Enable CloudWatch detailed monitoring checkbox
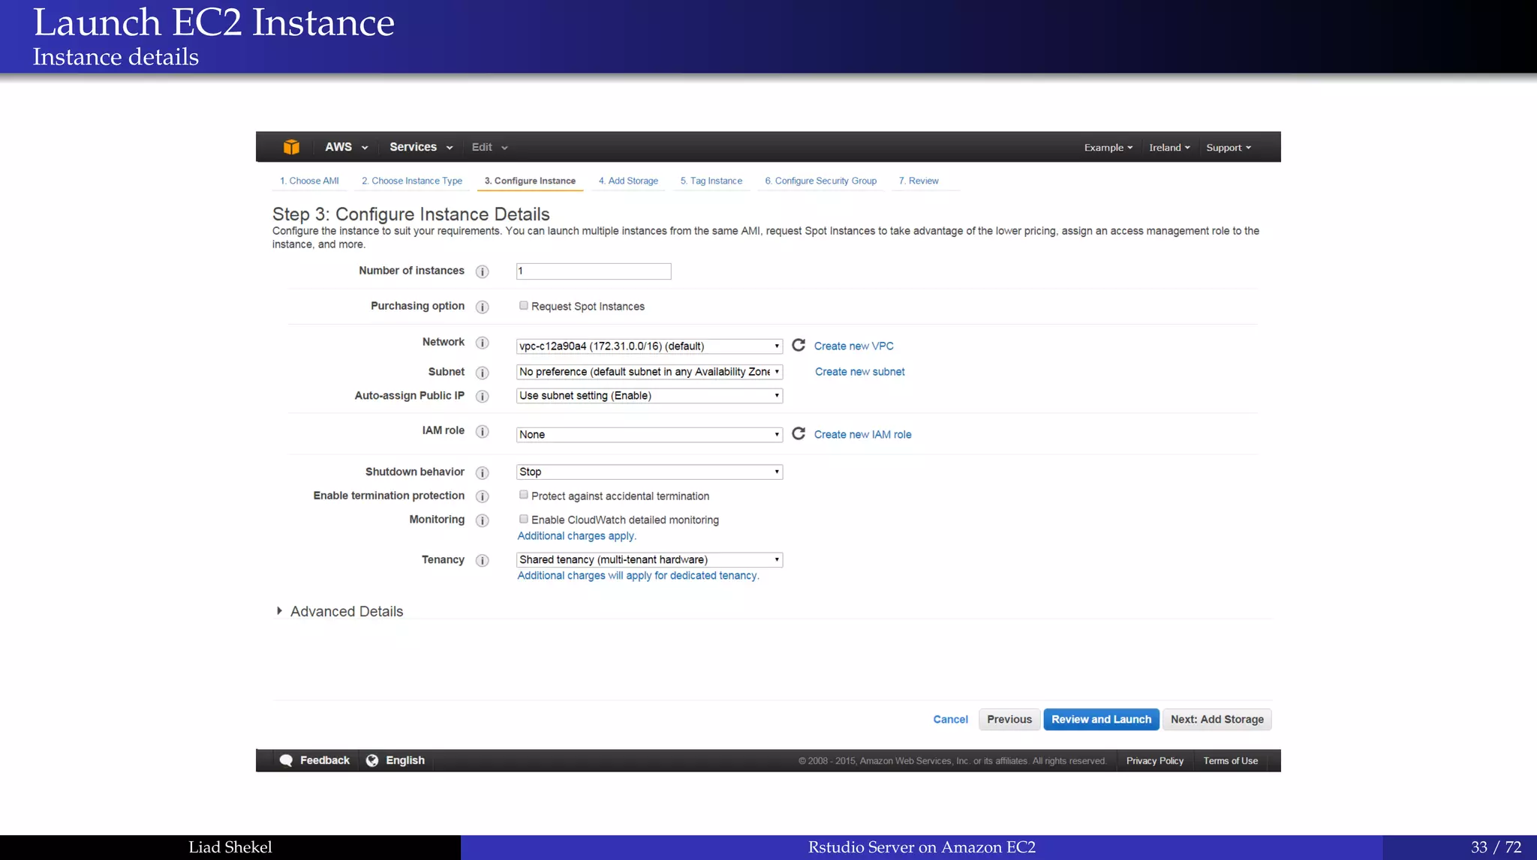Screen dimensions: 1537x860 pos(524,519)
